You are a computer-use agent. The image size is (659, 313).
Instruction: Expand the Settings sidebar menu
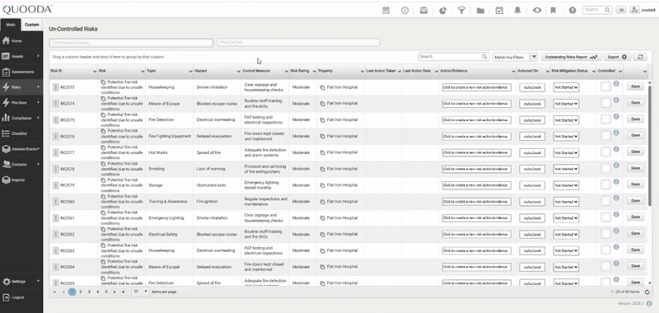[21, 282]
